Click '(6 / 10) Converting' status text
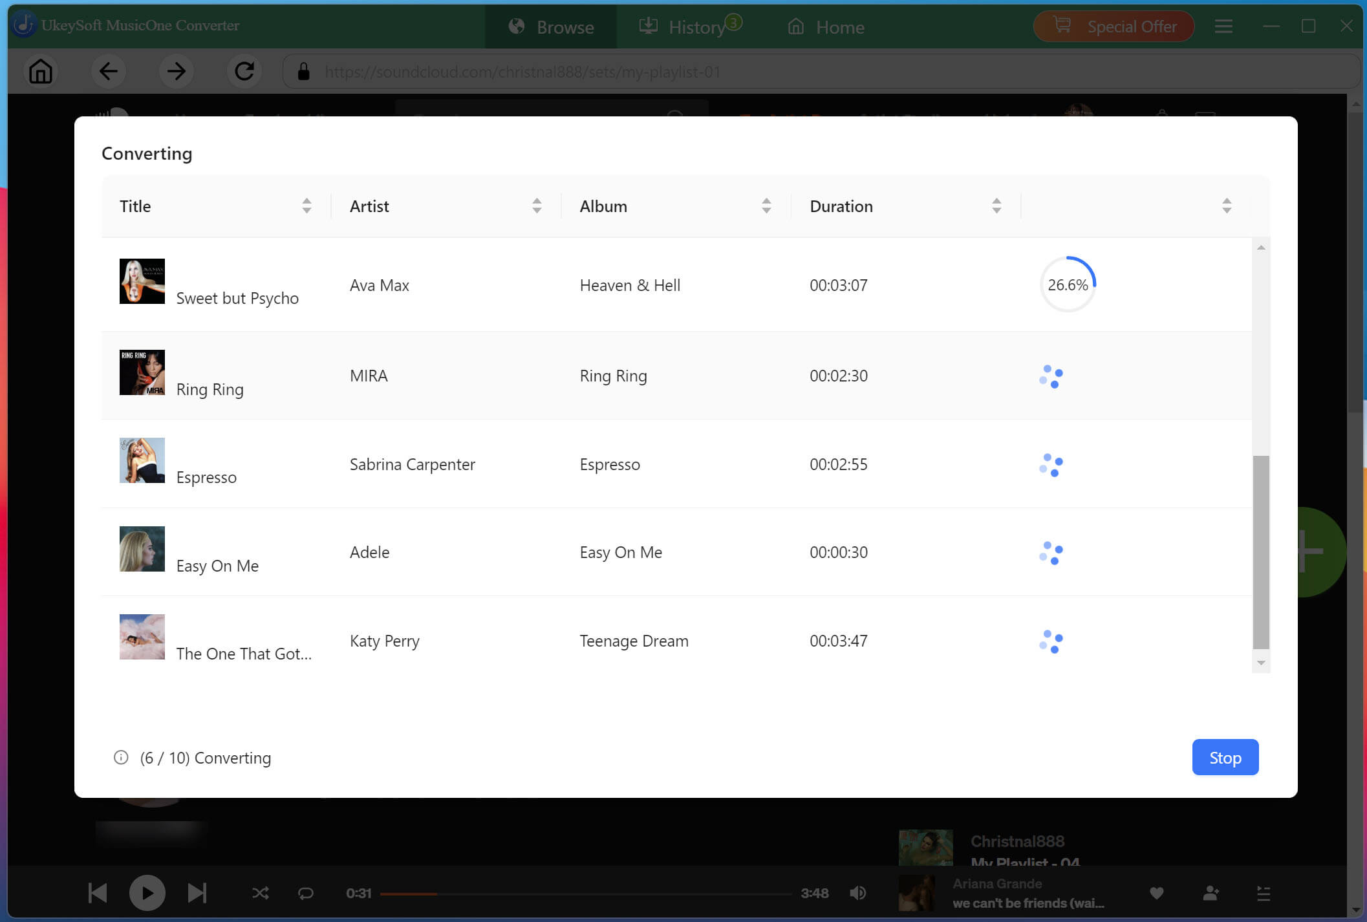This screenshot has height=922, width=1367. pyautogui.click(x=206, y=758)
